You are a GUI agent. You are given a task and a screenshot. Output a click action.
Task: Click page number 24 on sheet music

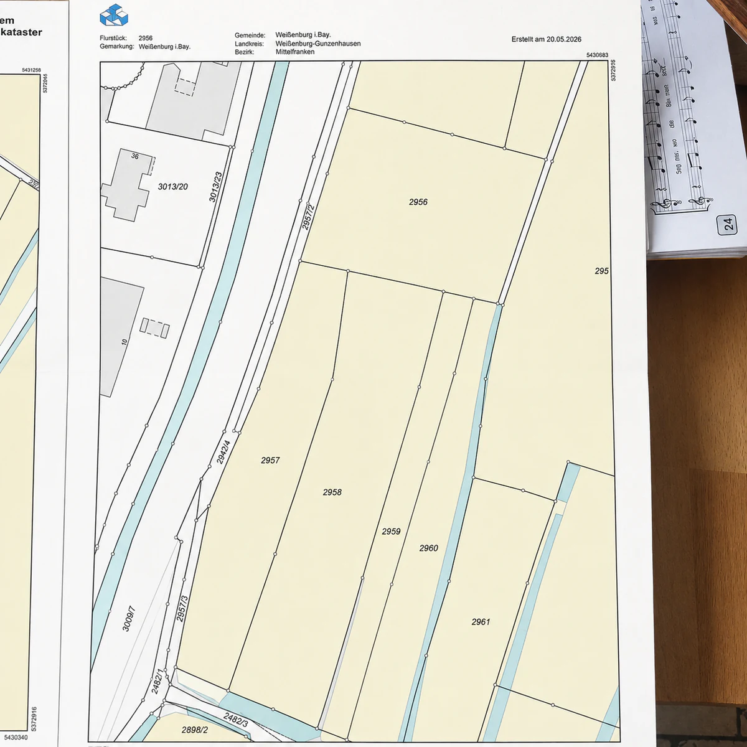point(727,223)
